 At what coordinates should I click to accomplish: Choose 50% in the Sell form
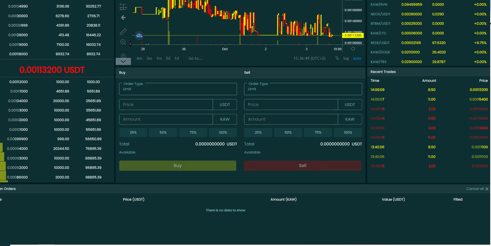pos(288,132)
